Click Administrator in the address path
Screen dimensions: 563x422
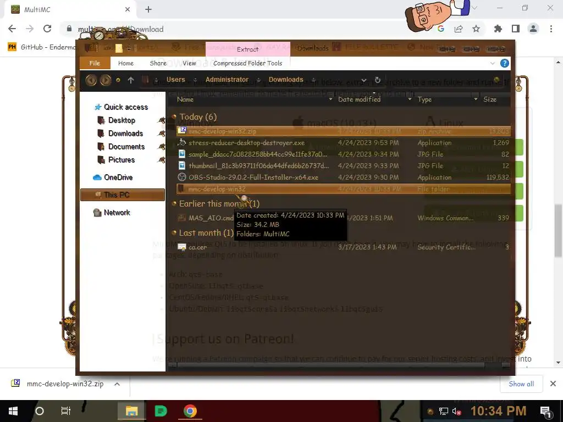pyautogui.click(x=227, y=79)
